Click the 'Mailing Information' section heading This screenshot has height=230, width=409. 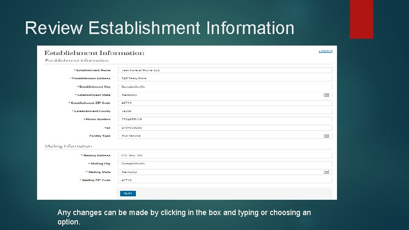tap(69, 146)
